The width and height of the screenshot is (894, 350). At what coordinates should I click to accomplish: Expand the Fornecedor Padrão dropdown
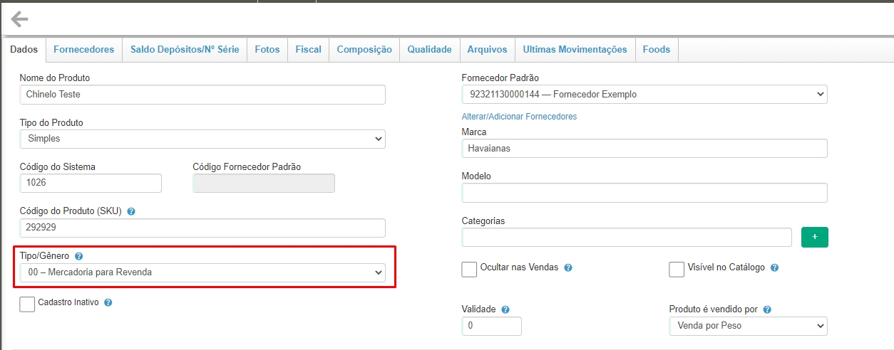coord(644,94)
